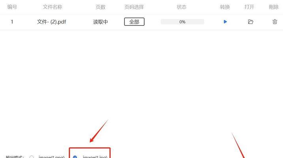Click the 页数 column header
Viewport: 283px width, 158px height.
click(100, 7)
